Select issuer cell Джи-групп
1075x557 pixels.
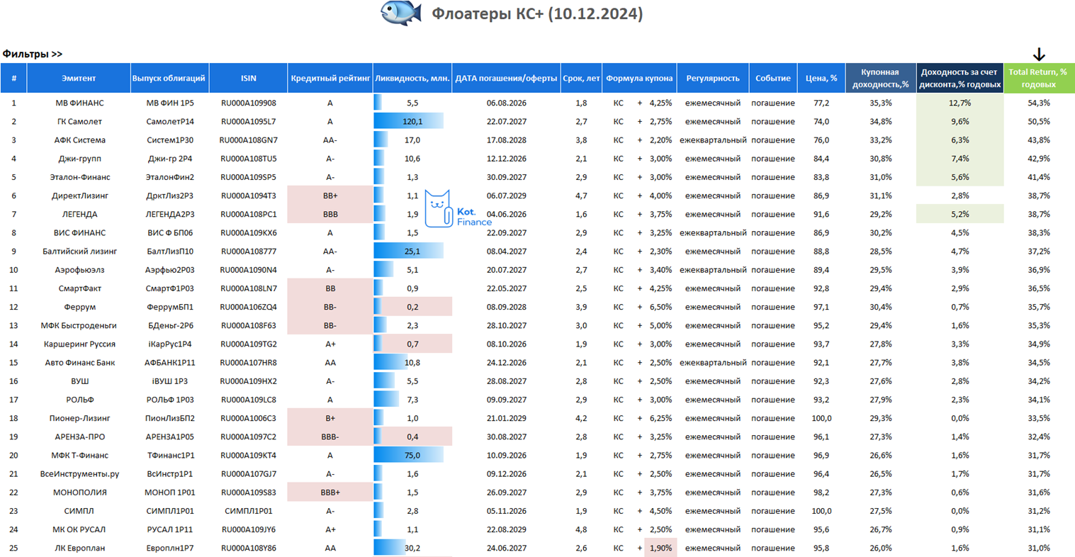pyautogui.click(x=79, y=159)
